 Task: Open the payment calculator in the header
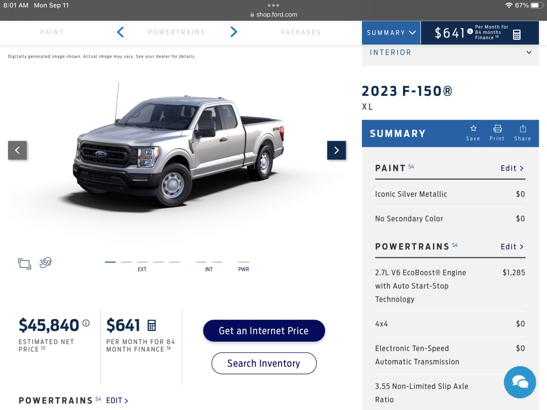point(517,35)
